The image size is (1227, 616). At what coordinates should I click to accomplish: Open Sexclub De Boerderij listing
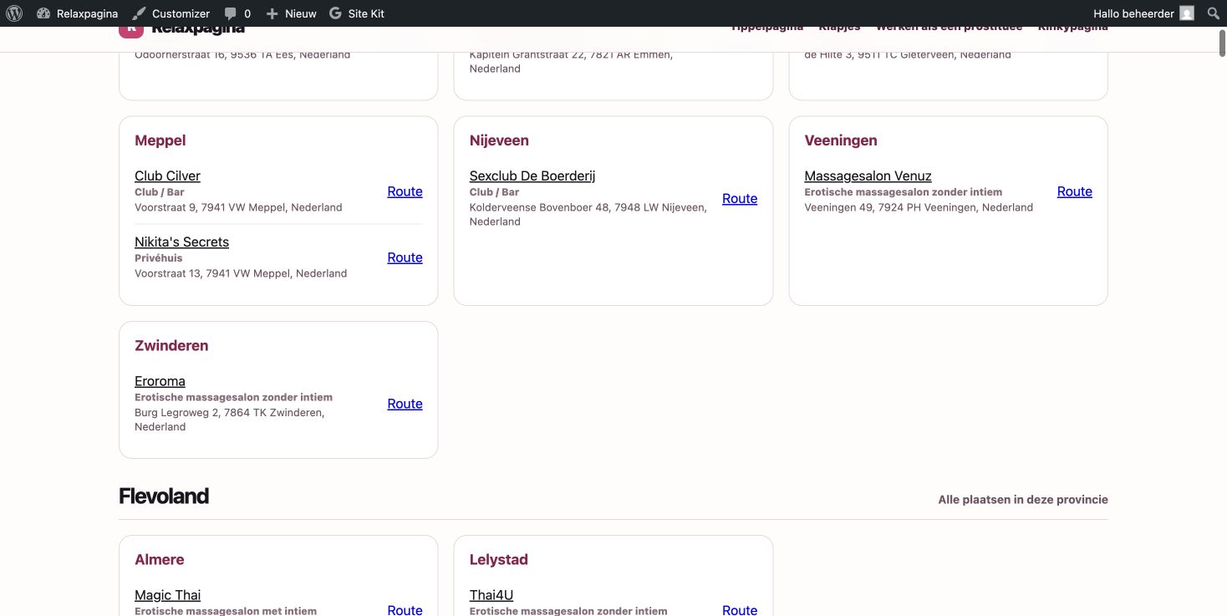pyautogui.click(x=532, y=176)
